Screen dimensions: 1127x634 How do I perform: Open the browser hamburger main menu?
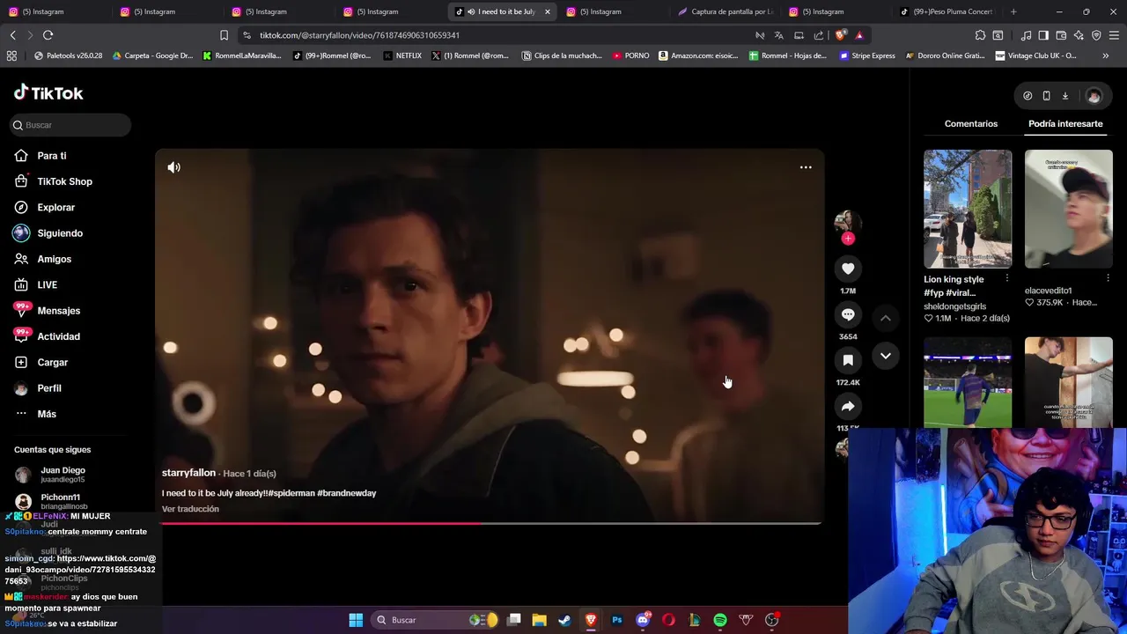tap(1114, 35)
